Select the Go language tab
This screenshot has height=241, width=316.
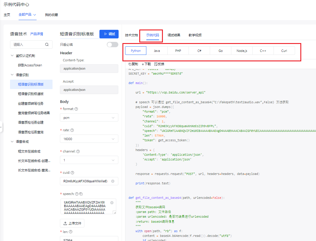click(221, 51)
